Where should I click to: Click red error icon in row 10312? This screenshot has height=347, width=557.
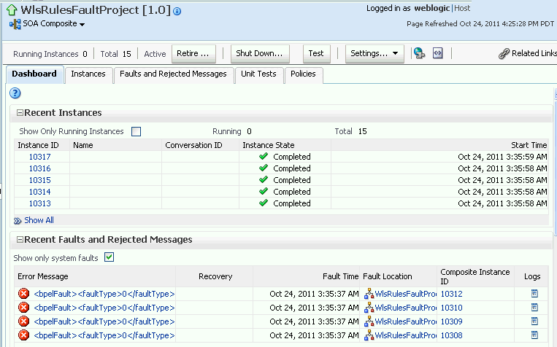(x=24, y=294)
